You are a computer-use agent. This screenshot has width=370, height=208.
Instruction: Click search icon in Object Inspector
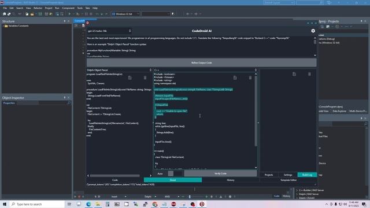(69, 103)
